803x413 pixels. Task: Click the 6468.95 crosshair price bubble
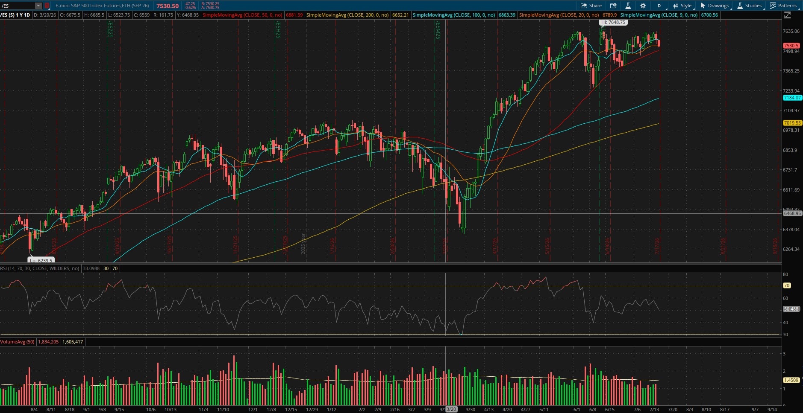(792, 213)
